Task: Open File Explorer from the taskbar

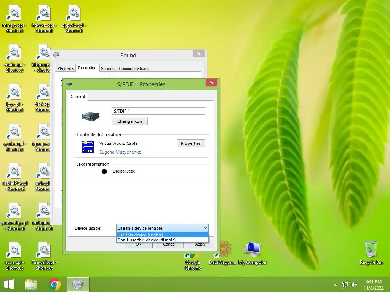Action: (x=31, y=284)
